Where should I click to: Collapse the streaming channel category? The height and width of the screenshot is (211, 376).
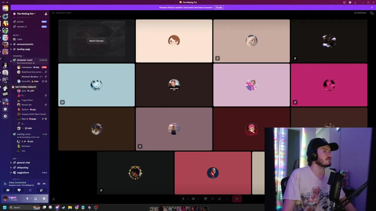(x=17, y=56)
